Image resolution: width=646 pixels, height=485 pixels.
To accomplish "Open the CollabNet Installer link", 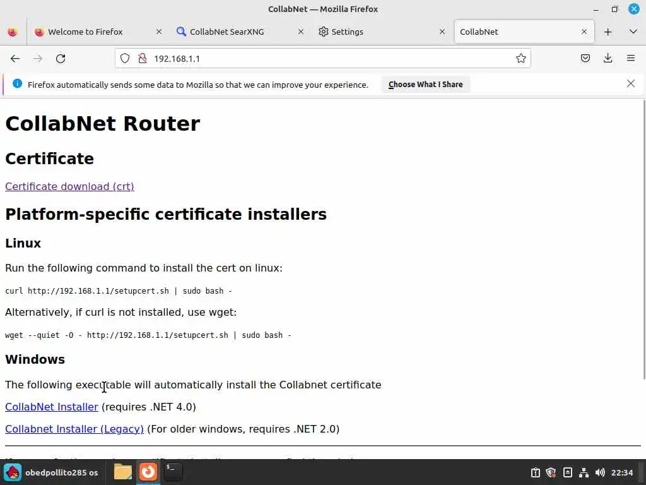I will click(x=52, y=407).
